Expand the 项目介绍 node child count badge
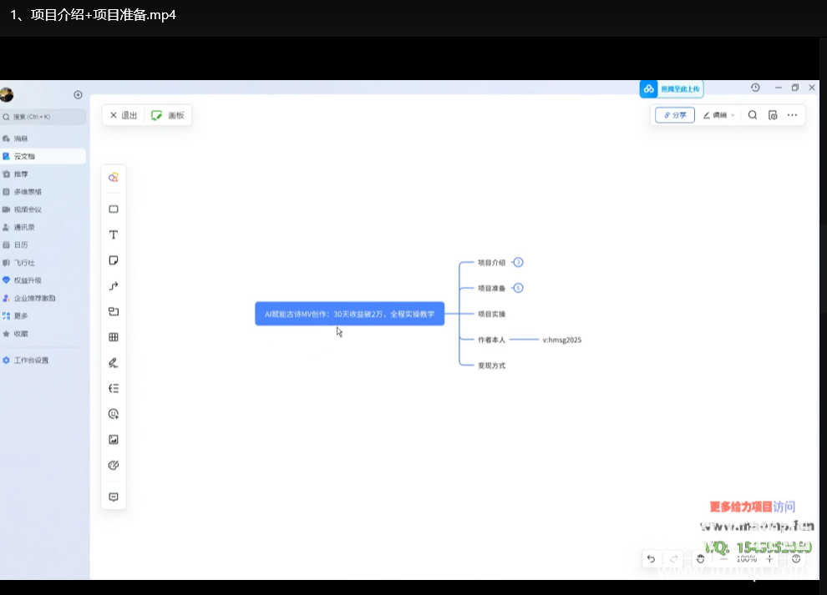The image size is (827, 595). pos(518,262)
